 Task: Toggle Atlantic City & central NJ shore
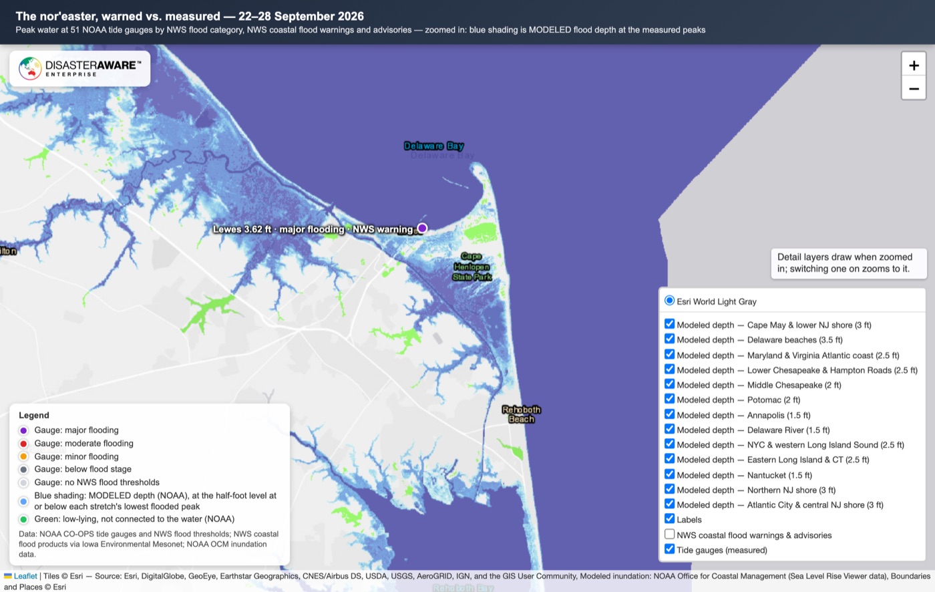coord(670,504)
